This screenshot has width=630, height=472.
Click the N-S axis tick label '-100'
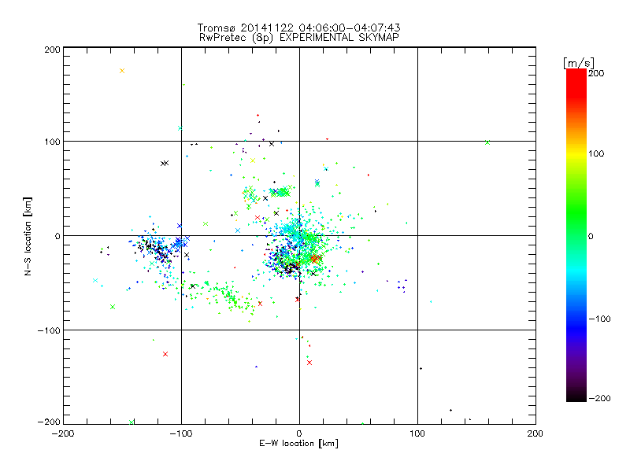point(49,330)
